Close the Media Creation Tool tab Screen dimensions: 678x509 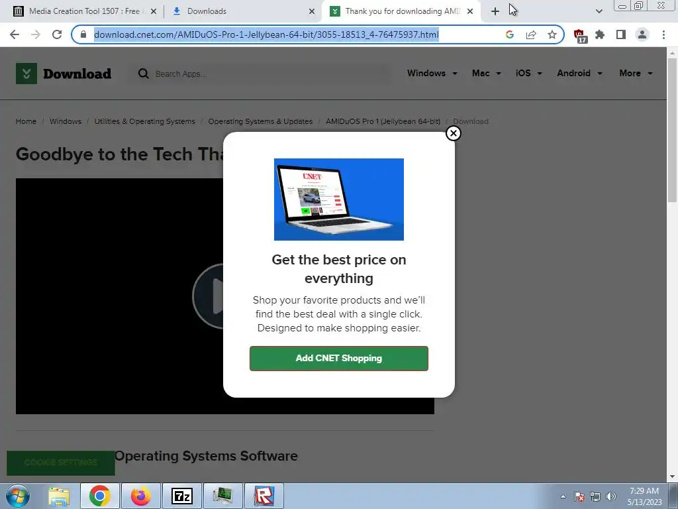coord(154,12)
